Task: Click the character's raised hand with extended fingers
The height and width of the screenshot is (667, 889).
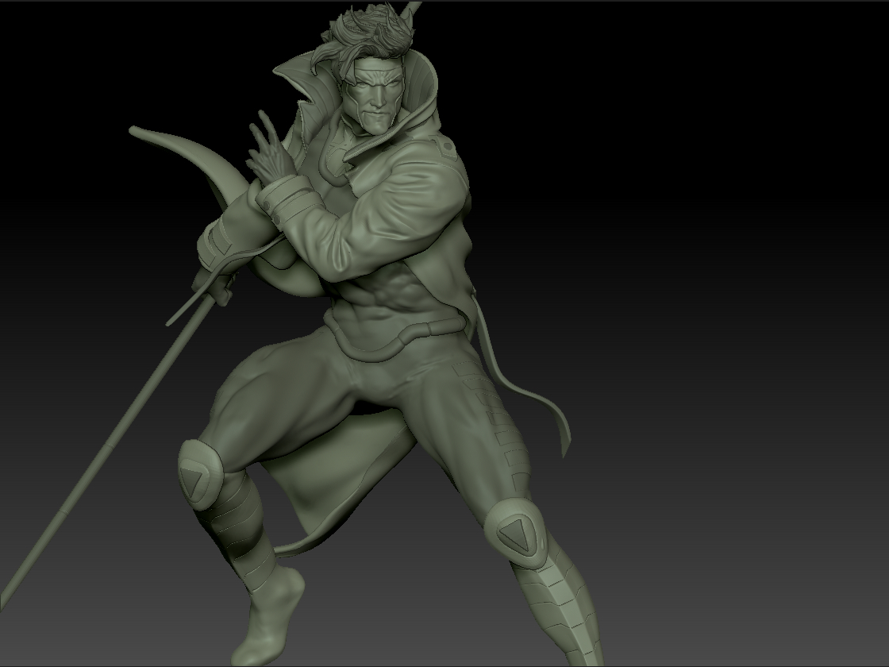Action: [x=269, y=148]
